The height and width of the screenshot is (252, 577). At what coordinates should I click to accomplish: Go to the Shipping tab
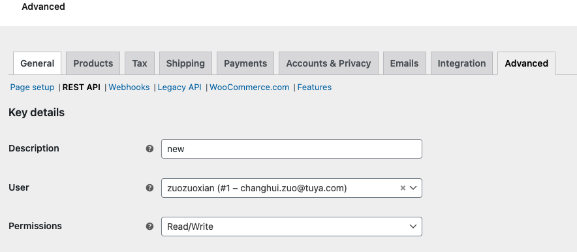pyautogui.click(x=185, y=63)
